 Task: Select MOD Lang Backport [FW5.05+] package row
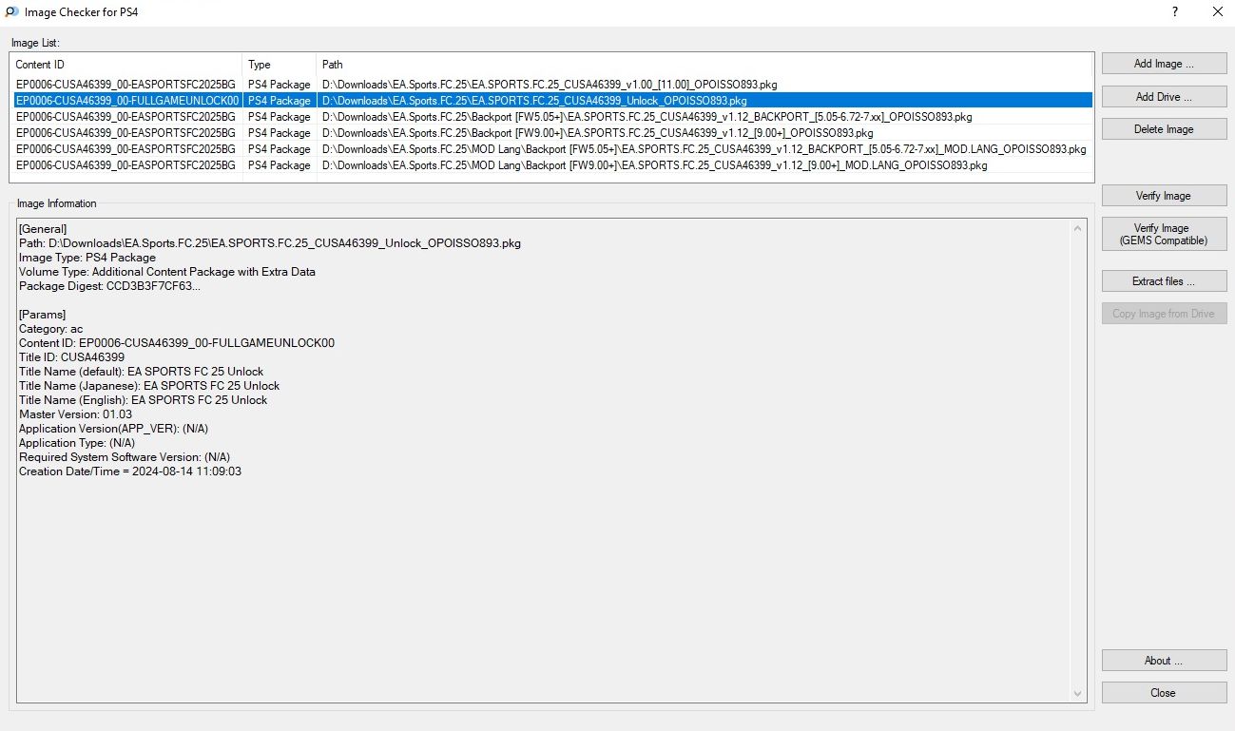tap(551, 149)
